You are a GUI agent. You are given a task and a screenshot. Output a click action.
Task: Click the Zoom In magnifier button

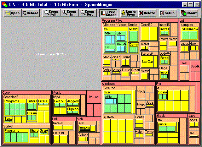[69, 13]
